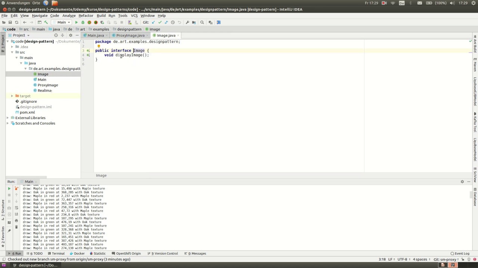Select pom.xml in the project tree
Image resolution: width=478 pixels, height=268 pixels.
(x=27, y=112)
